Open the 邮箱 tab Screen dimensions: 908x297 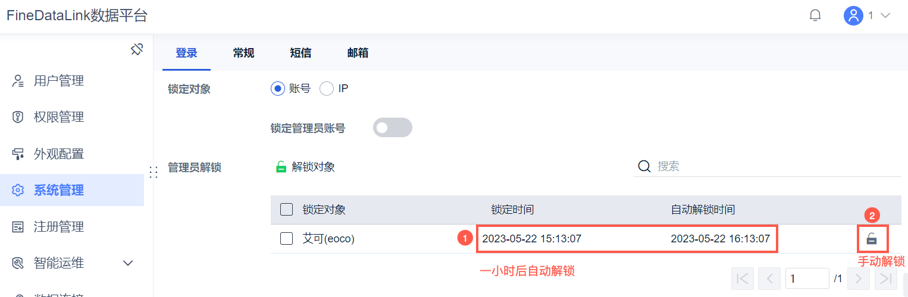(x=358, y=53)
